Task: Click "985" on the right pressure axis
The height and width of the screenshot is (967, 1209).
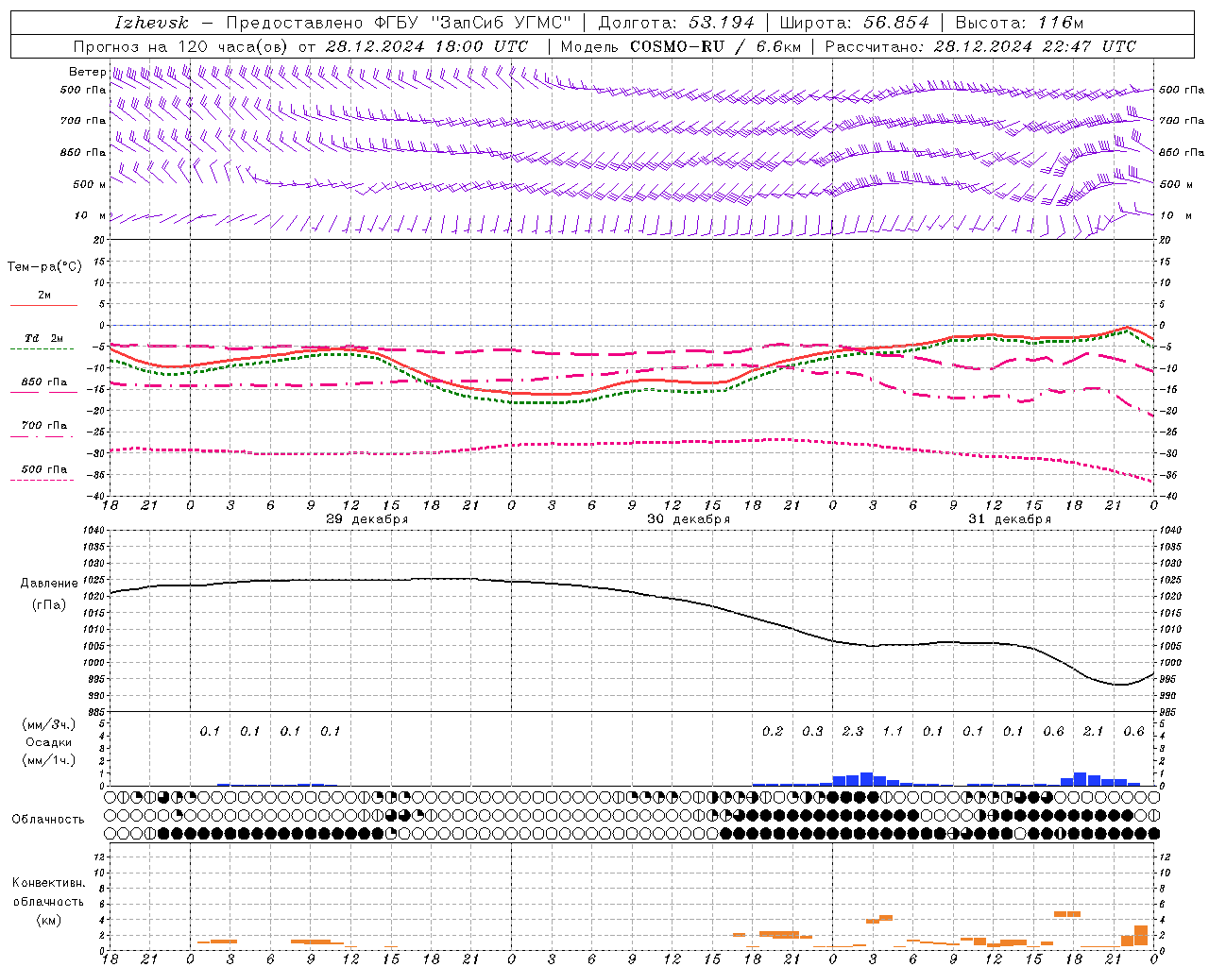Action: coord(1169,712)
